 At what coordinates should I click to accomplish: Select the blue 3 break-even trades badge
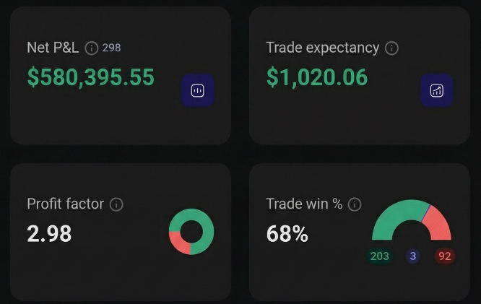(412, 256)
